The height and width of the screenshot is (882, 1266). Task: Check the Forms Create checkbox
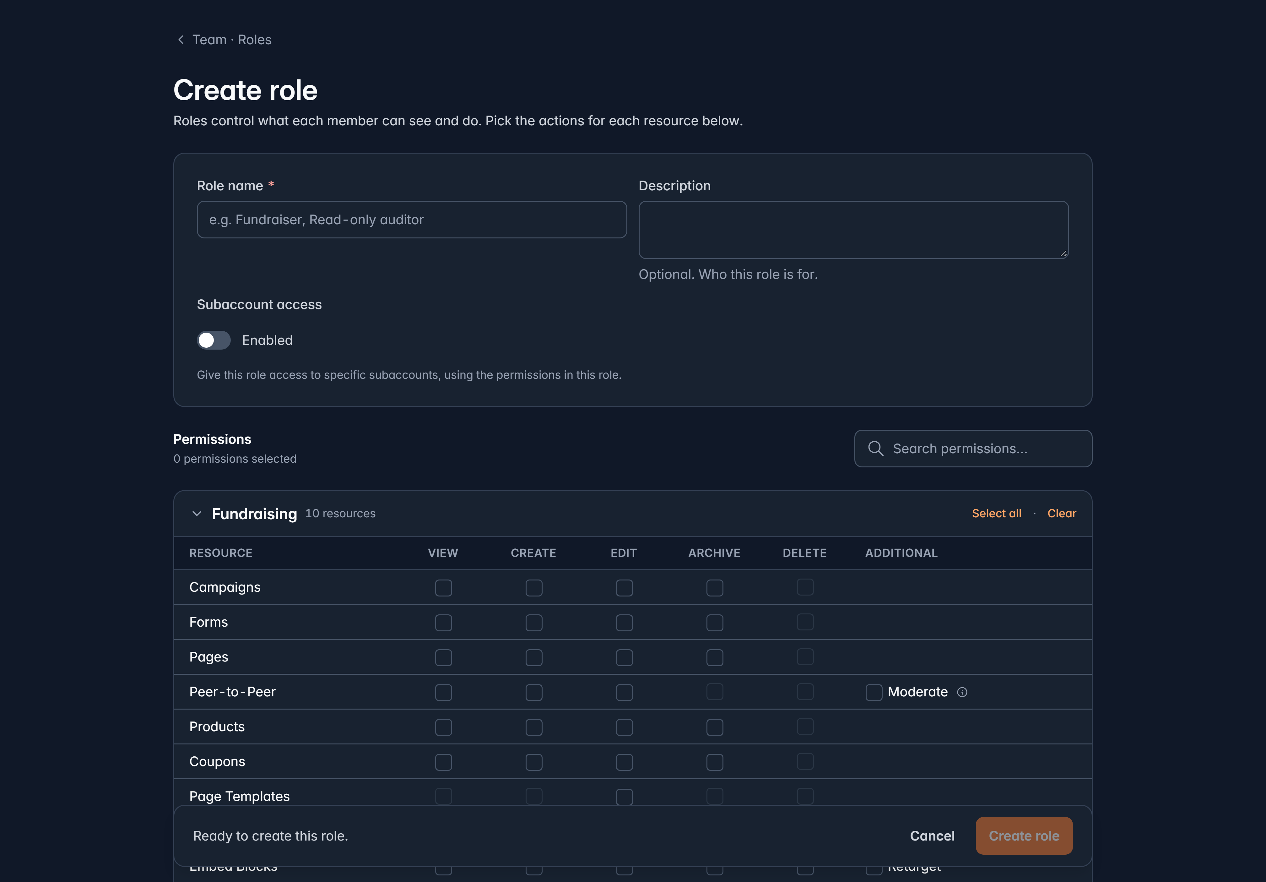534,623
